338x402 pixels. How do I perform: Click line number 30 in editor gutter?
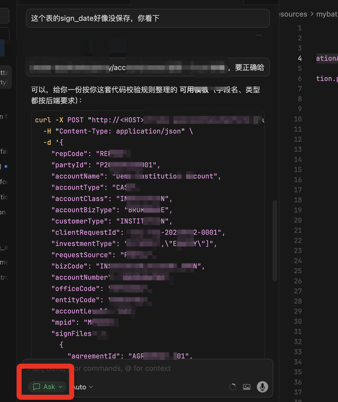298,322
